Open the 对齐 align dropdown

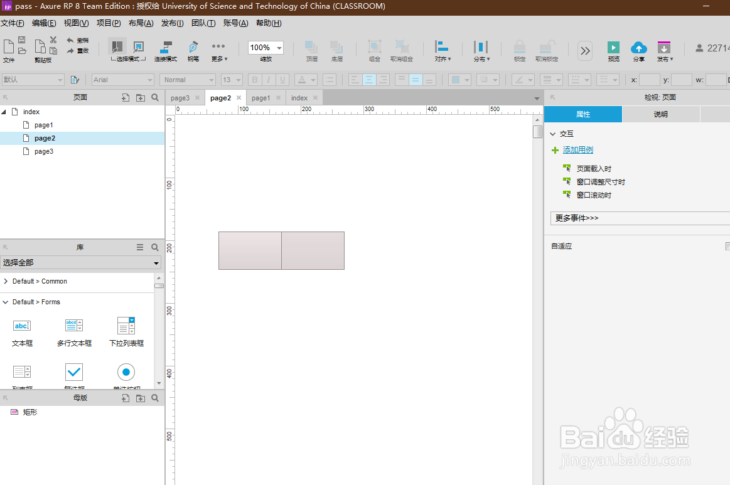point(443,51)
